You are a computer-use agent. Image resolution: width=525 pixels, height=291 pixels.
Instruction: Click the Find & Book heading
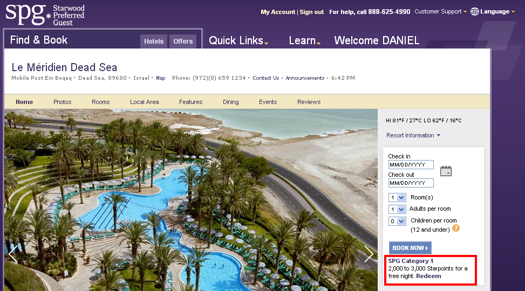point(39,40)
